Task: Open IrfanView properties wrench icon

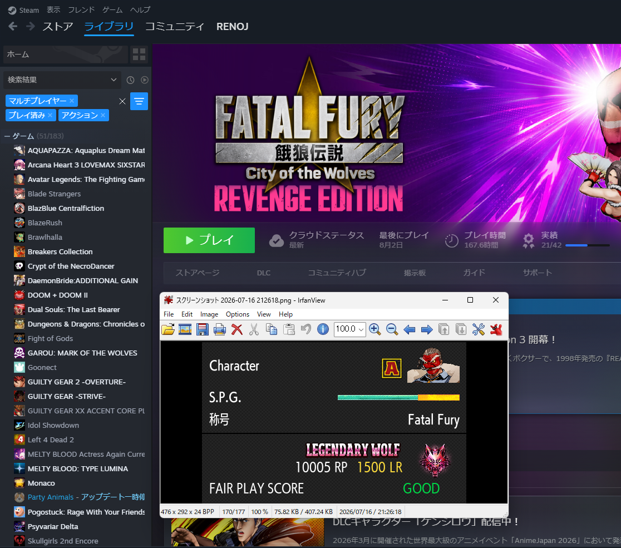Action: (x=479, y=329)
